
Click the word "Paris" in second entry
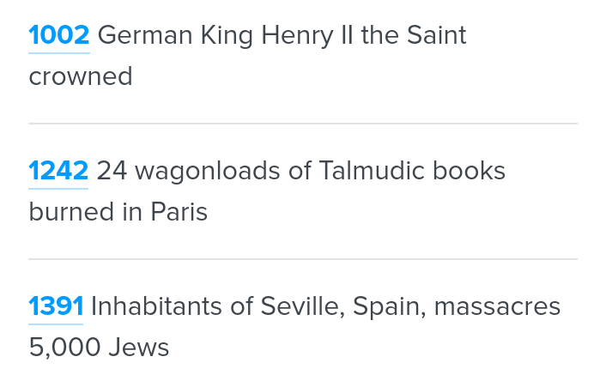(x=179, y=212)
